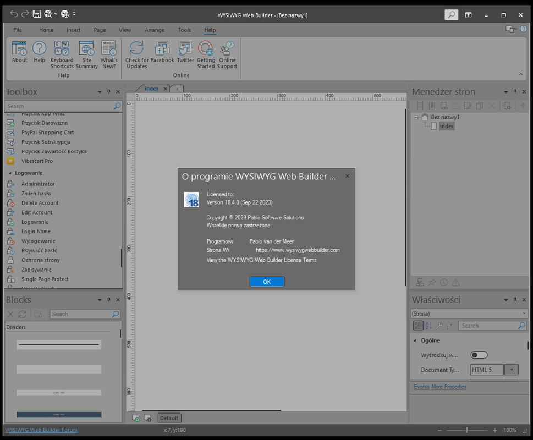Click the alphabetical sort icon in Właściwości
The height and width of the screenshot is (440, 533).
point(429,326)
